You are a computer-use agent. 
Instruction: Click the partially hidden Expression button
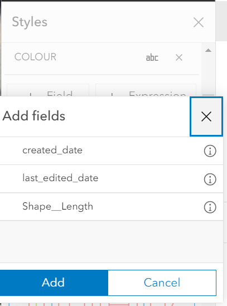146,90
